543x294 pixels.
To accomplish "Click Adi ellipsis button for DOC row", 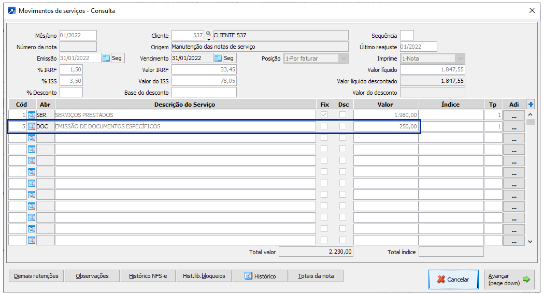I will (514, 127).
